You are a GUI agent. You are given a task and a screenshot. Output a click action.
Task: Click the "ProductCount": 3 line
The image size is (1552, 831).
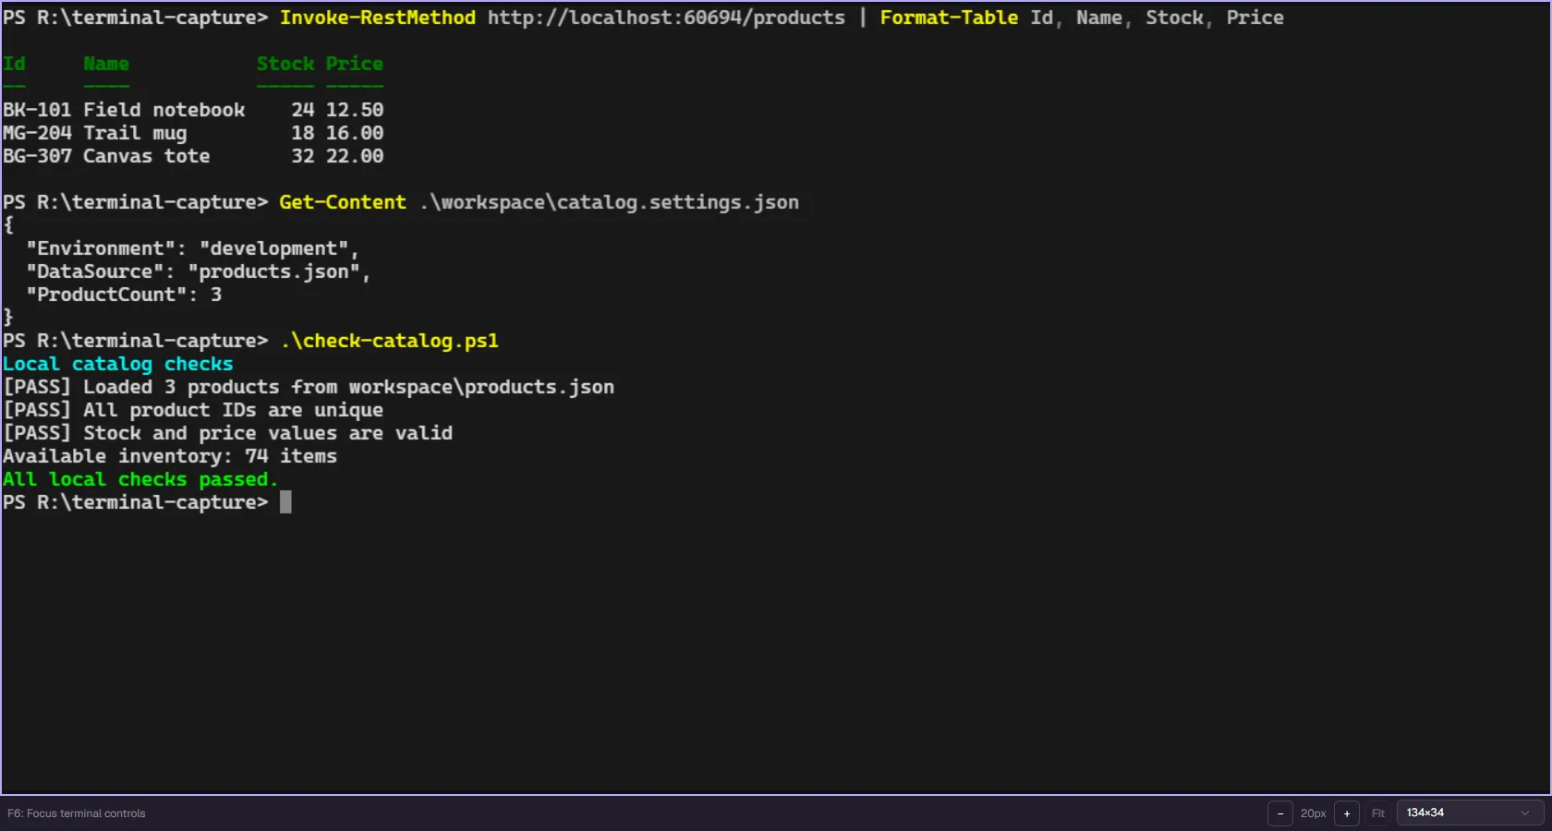(x=124, y=295)
